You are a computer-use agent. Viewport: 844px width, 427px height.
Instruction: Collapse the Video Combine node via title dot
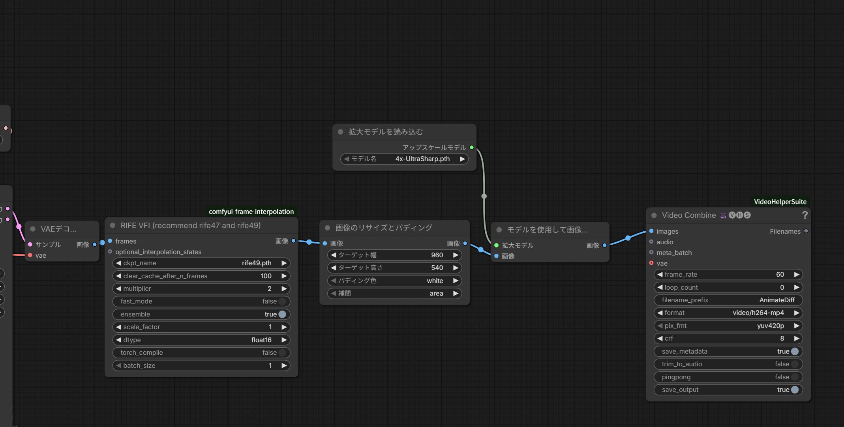pyautogui.click(x=654, y=215)
